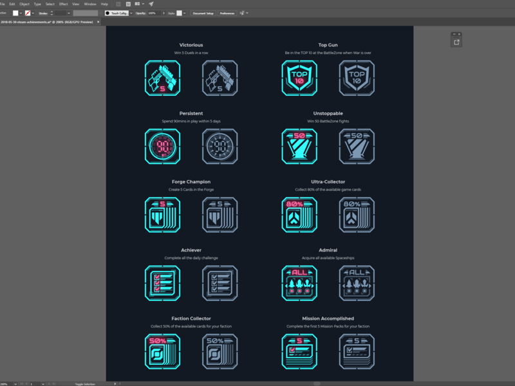Select the cyan Ultra-Collector 80% icon
Viewport: 515px width, 386px height.
tap(299, 215)
